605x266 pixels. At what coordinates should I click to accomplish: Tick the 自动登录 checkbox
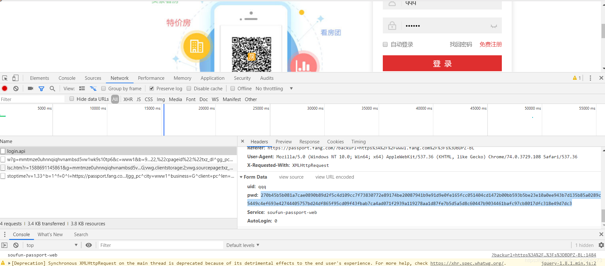coord(385,44)
